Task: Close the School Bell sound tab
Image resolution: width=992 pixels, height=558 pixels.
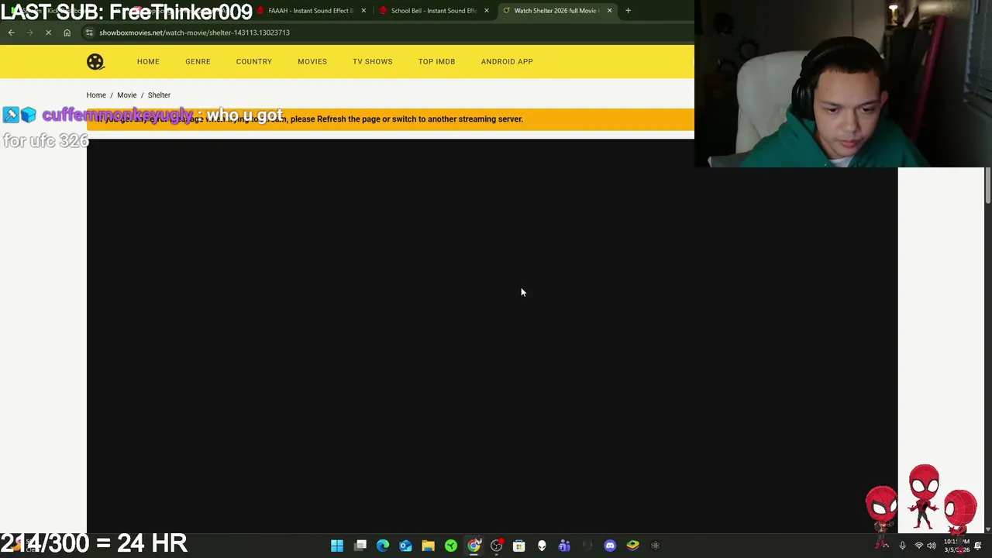Action: pos(487,11)
